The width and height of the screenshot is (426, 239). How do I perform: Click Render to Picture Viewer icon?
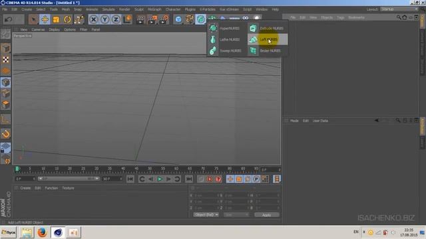pyautogui.click(x=152, y=19)
